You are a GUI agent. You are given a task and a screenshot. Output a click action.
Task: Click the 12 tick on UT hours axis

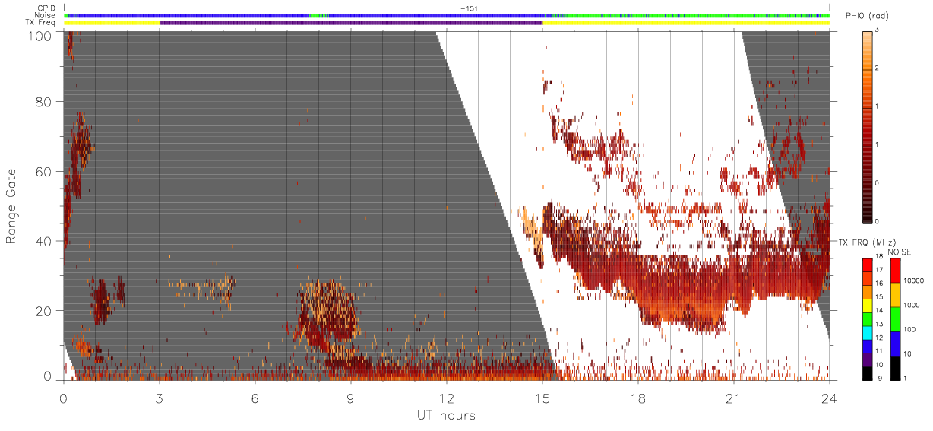tap(446, 398)
